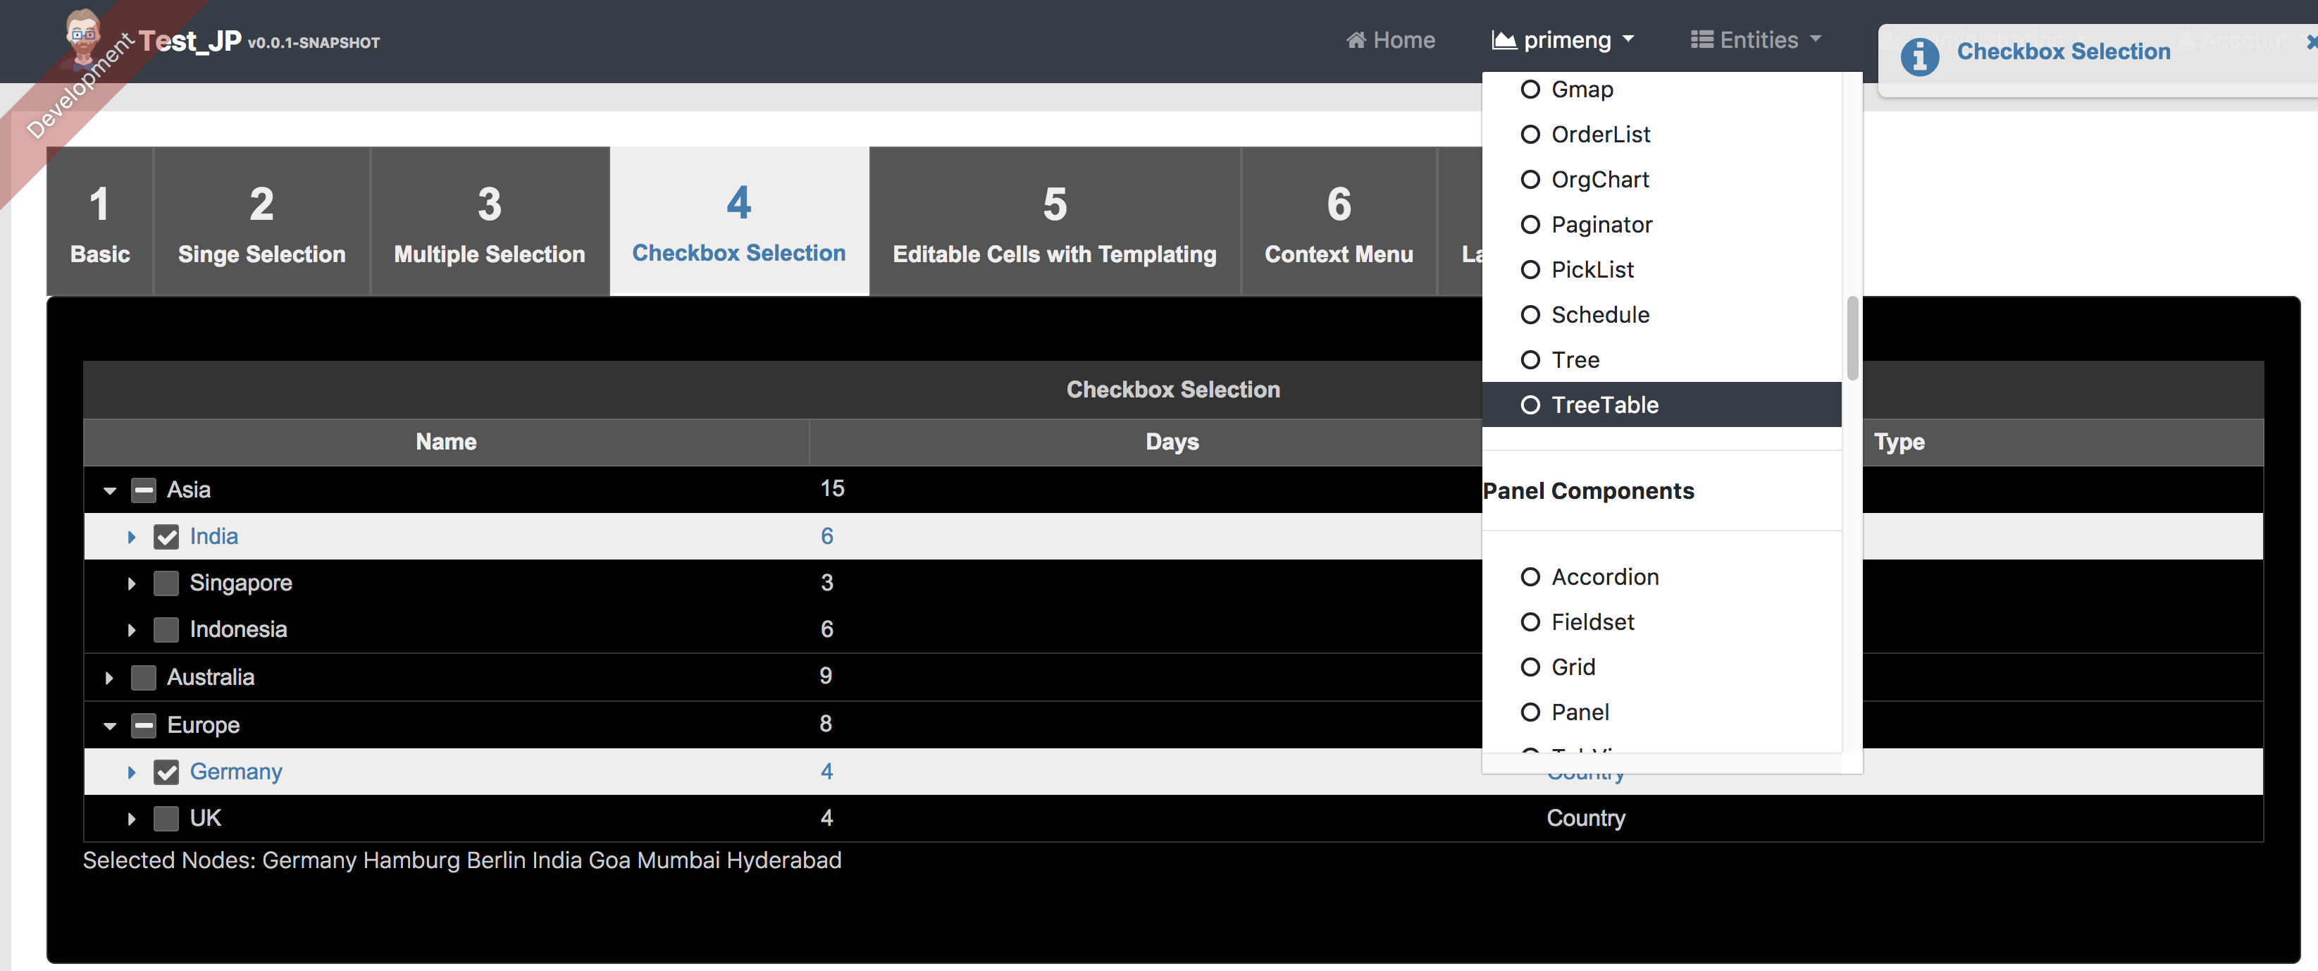Click the info icon in notification
The height and width of the screenshot is (971, 2318).
tap(1919, 58)
